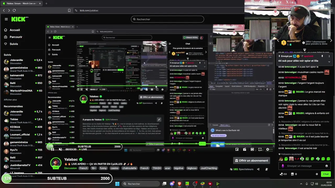Expand followed channels with Afficher plus
The width and height of the screenshot is (335, 188).
point(10,100)
